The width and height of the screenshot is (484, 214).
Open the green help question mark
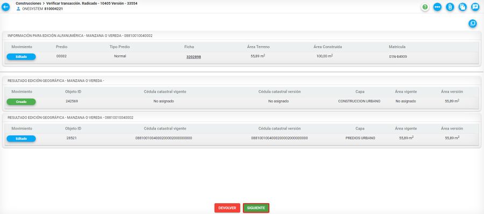coord(425,7)
